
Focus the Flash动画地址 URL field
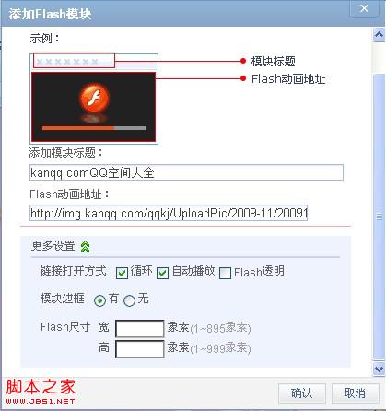(169, 213)
